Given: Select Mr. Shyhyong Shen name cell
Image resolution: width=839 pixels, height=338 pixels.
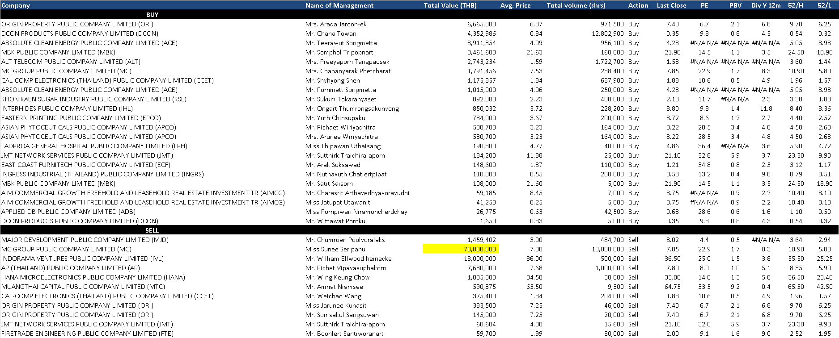Looking at the screenshot, I should point(333,80).
